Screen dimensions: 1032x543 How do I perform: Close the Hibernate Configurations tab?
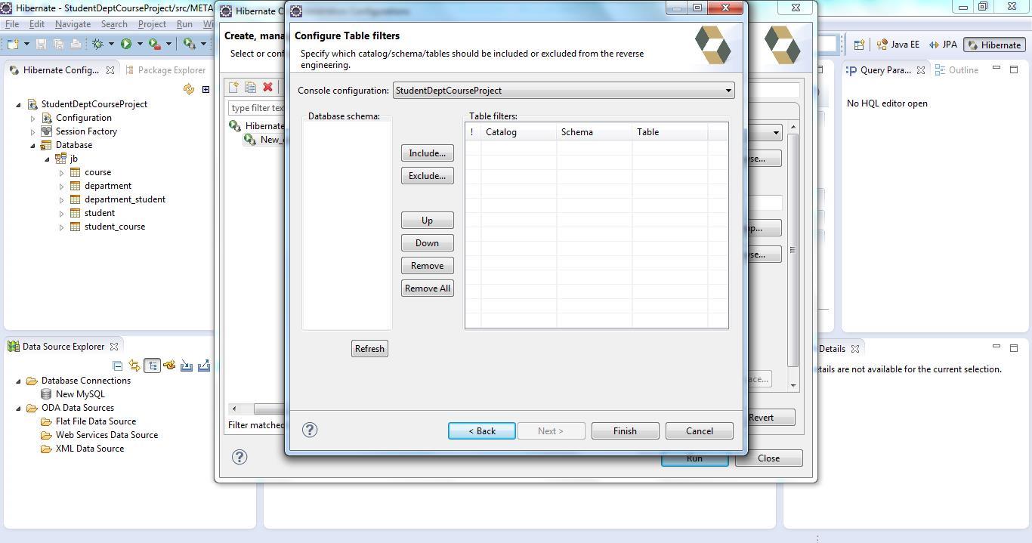[110, 70]
